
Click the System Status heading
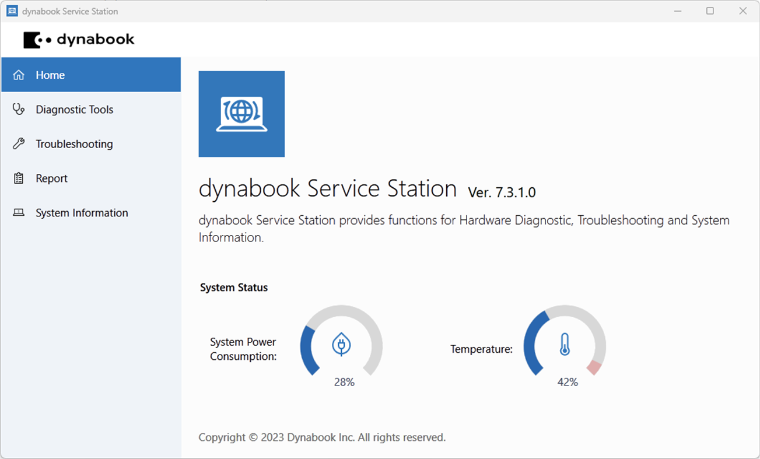[x=233, y=287]
